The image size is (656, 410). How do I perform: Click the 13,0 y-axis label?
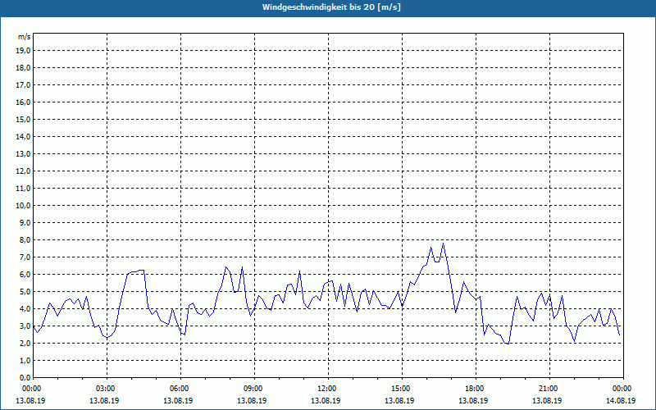pos(23,153)
